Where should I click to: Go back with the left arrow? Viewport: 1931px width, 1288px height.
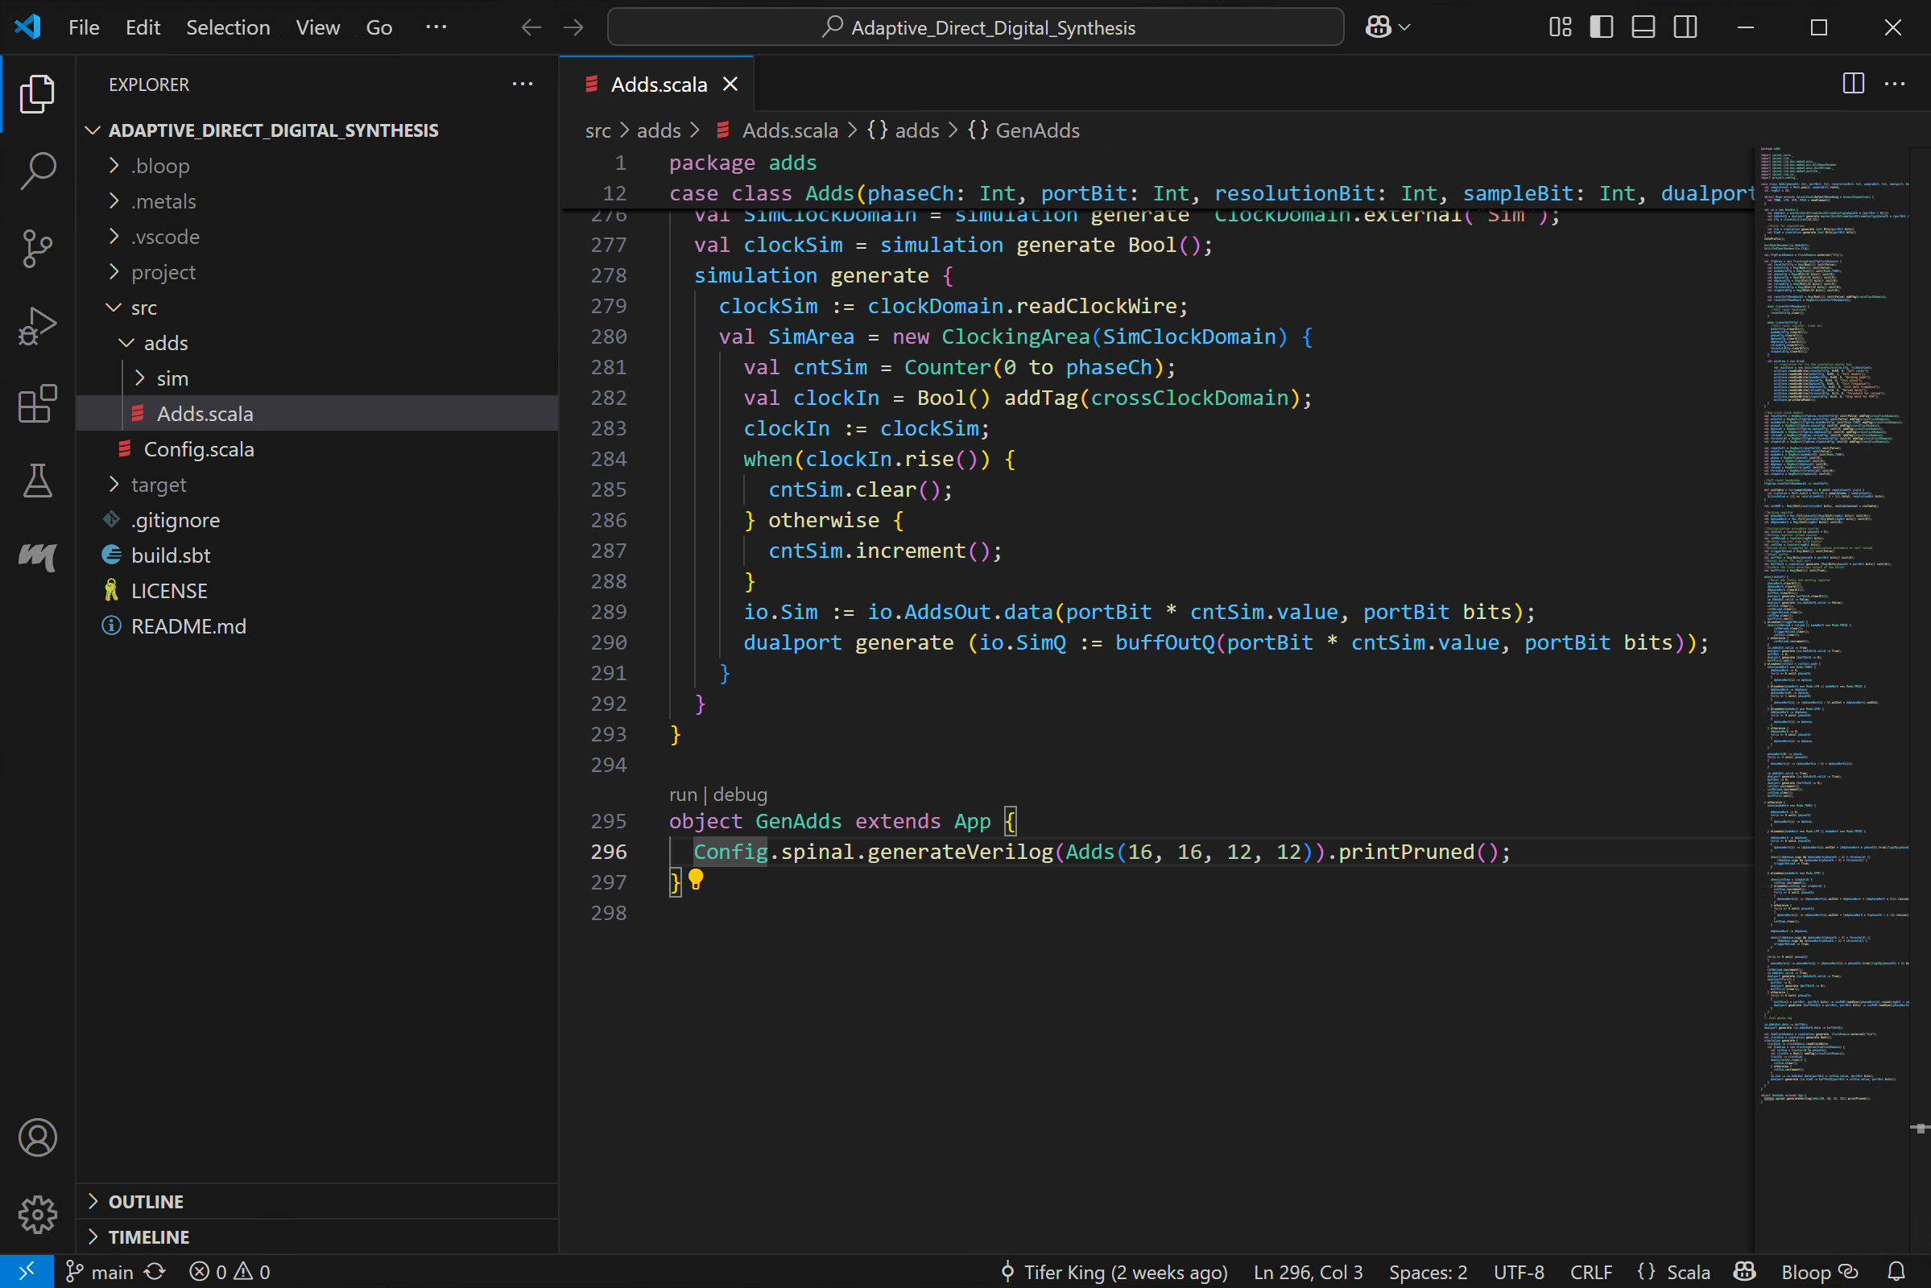point(531,27)
